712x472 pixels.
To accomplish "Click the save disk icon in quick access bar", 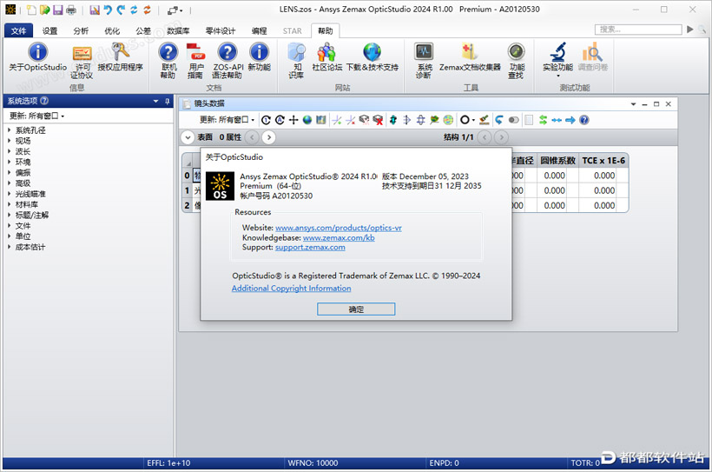I will (x=57, y=10).
